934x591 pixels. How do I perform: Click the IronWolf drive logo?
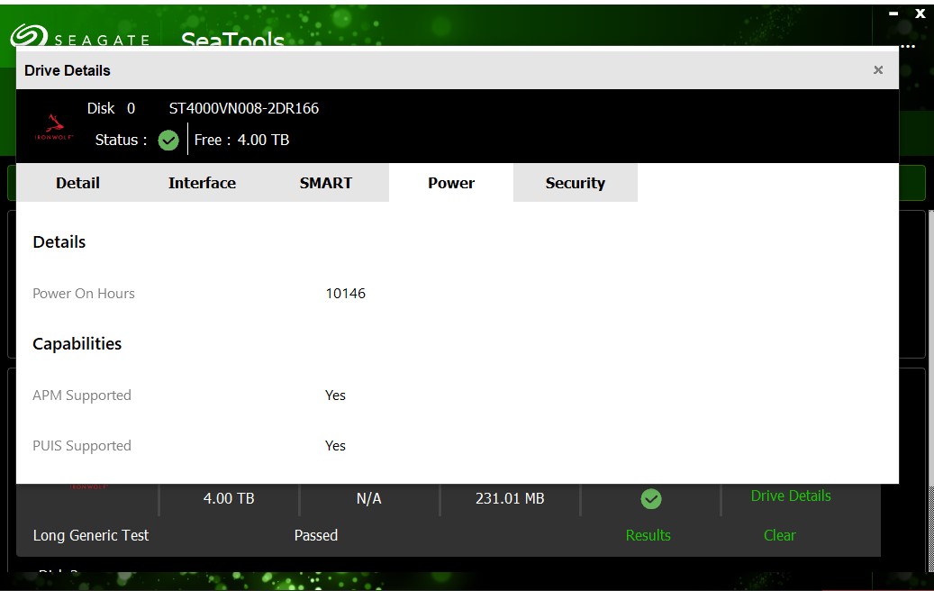[x=53, y=124]
